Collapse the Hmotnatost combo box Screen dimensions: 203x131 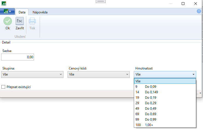click(193, 74)
